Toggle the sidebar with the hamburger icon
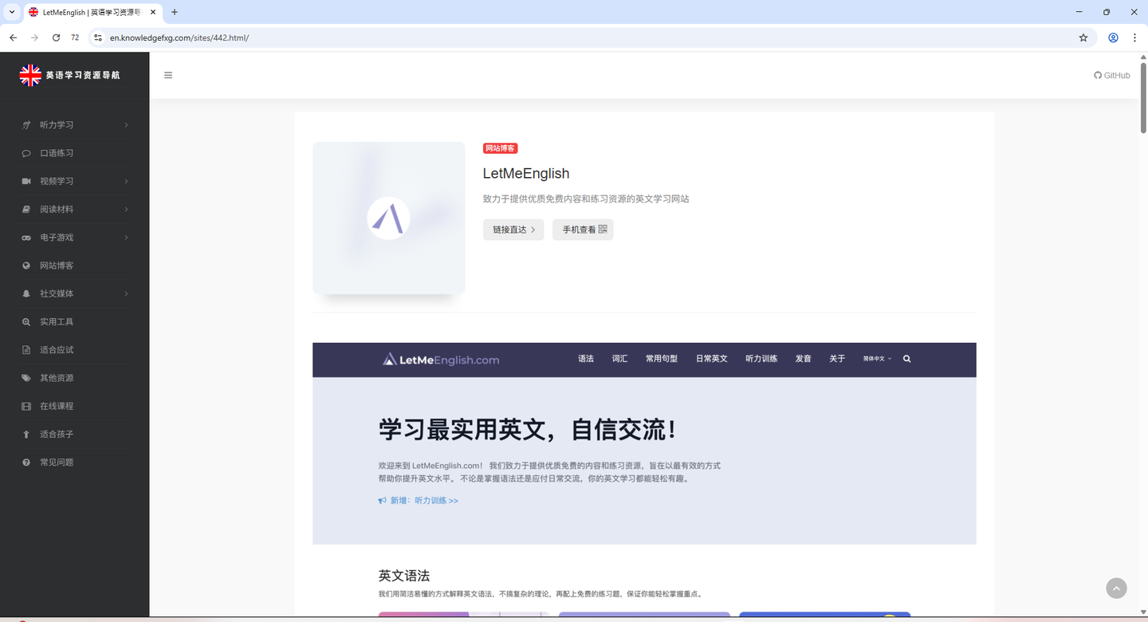 (x=168, y=75)
